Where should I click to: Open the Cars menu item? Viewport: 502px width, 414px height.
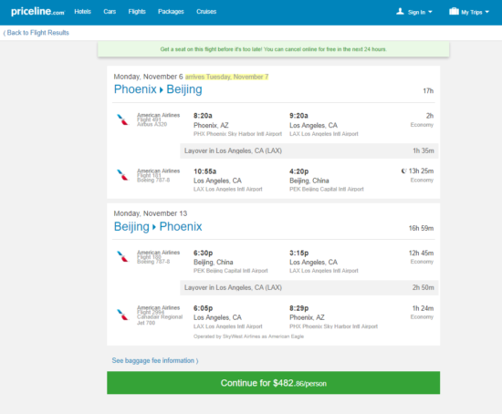110,12
